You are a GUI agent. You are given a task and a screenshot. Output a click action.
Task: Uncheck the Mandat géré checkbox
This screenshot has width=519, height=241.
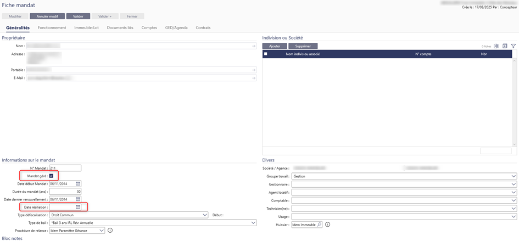52,176
